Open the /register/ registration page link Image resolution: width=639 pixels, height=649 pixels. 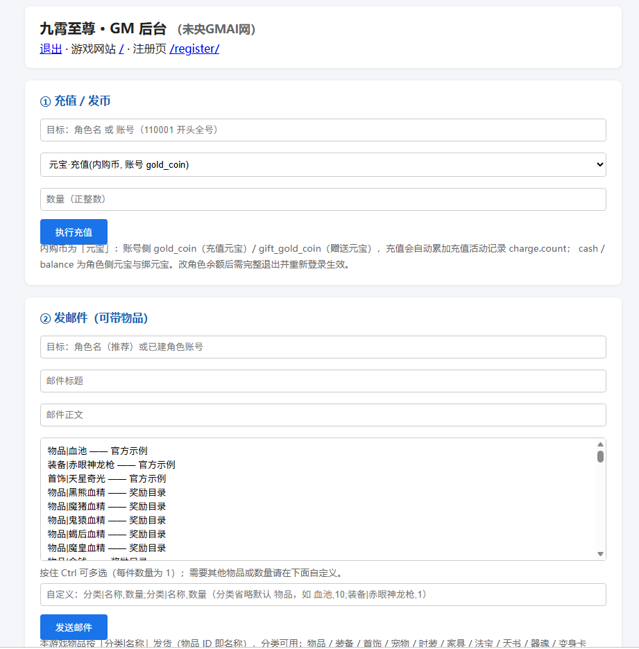coord(195,49)
